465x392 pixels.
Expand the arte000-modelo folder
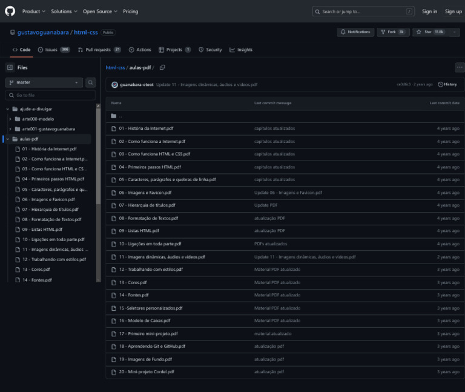pyautogui.click(x=10, y=119)
